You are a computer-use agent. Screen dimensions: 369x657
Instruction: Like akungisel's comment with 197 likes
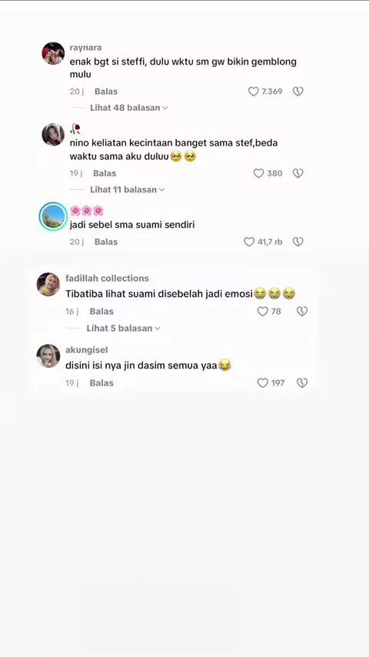click(263, 382)
